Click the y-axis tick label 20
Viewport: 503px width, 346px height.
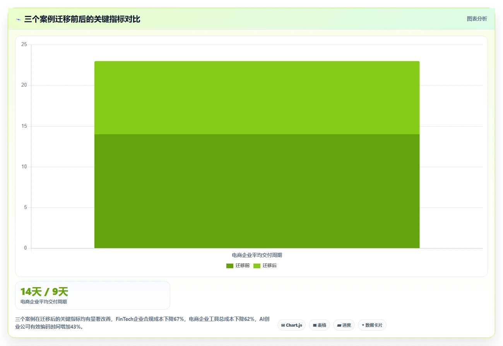point(24,85)
